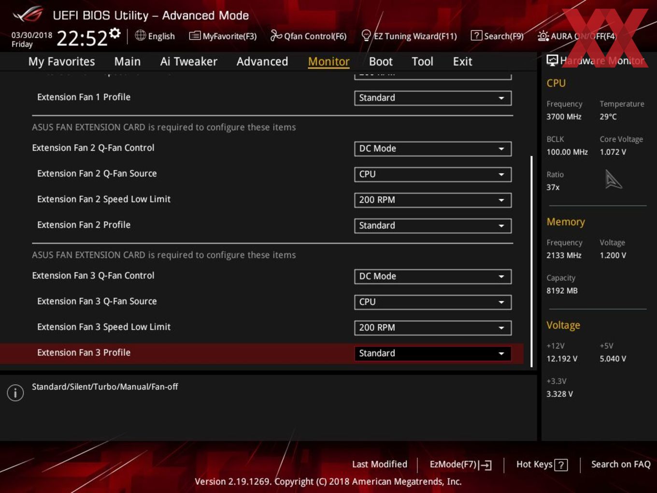Click CPU frequency value 3700 MHz

(x=564, y=116)
